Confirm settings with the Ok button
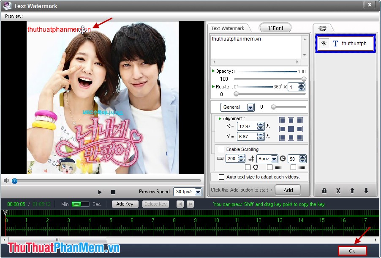 tap(352, 250)
